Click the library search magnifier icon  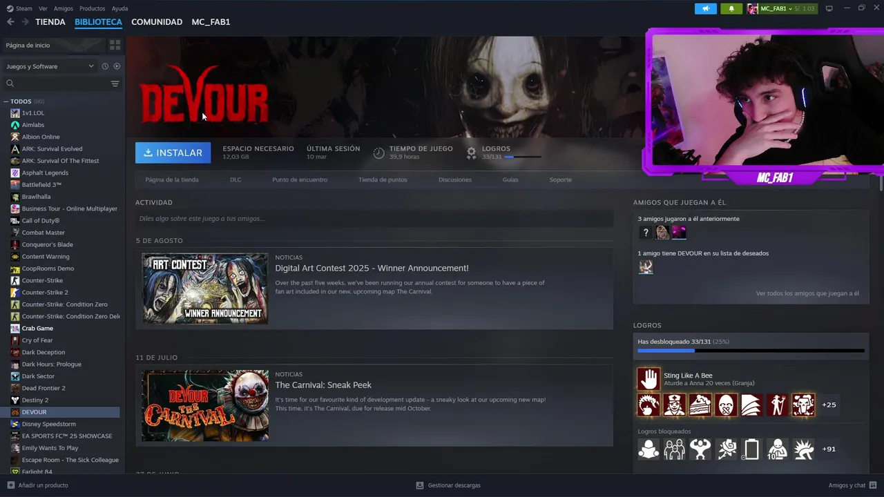pyautogui.click(x=10, y=84)
